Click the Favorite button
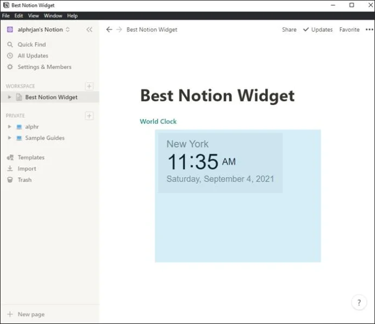Image resolution: width=375 pixels, height=324 pixels. (x=349, y=29)
